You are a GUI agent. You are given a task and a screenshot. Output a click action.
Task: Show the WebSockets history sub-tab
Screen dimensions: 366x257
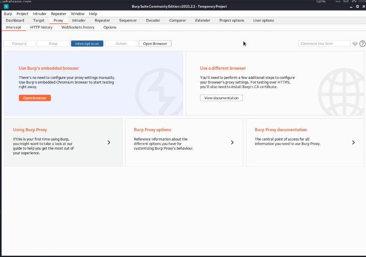coord(78,28)
